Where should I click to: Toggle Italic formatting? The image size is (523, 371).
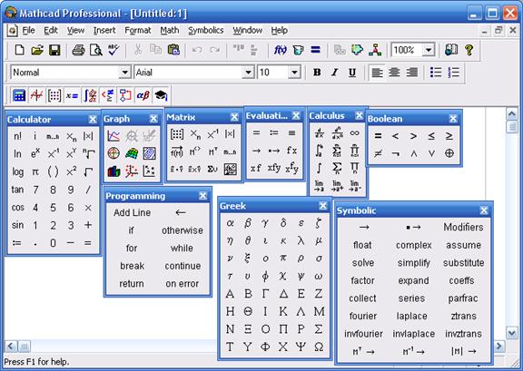click(x=334, y=73)
